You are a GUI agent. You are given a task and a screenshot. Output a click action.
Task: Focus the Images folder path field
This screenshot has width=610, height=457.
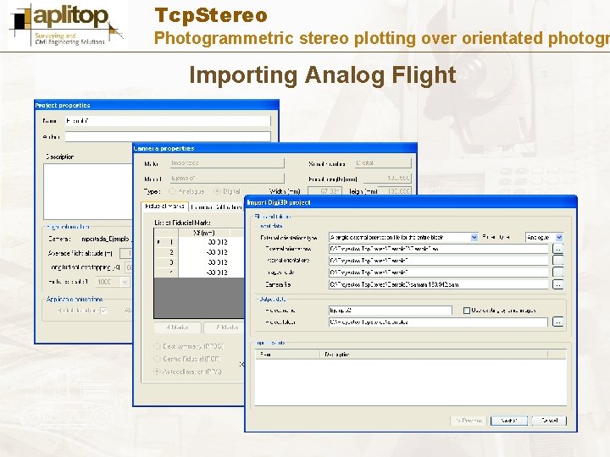(x=439, y=273)
